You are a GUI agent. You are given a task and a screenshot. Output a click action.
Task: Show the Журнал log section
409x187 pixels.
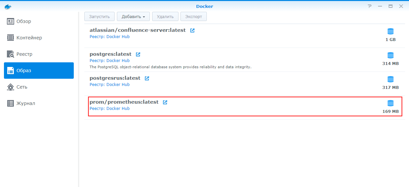(x=26, y=103)
